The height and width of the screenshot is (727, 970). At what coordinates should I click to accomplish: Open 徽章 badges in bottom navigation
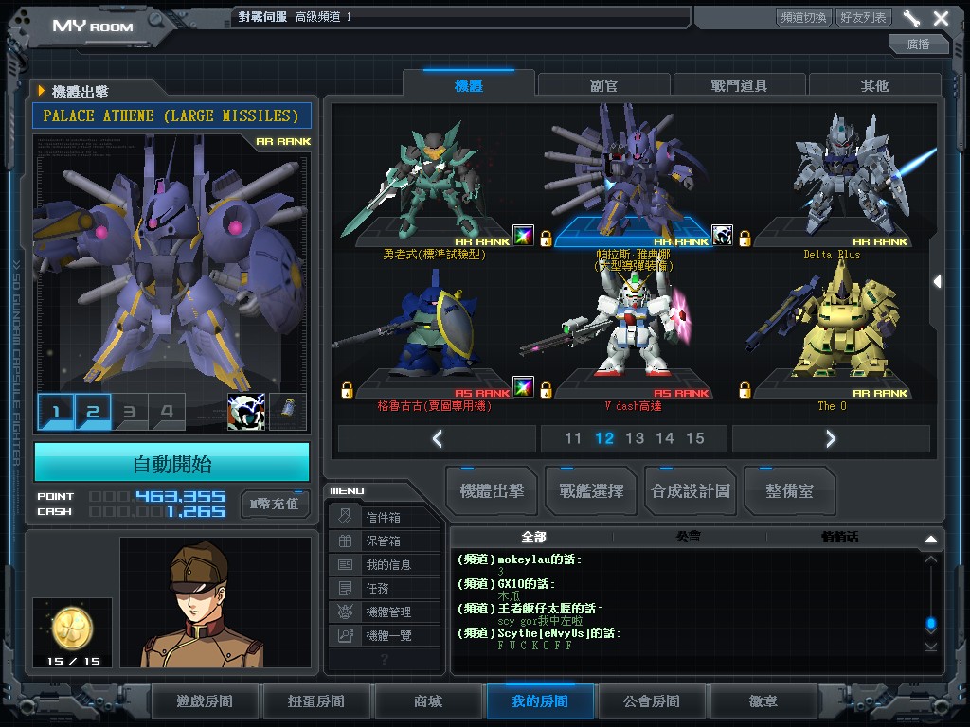763,701
